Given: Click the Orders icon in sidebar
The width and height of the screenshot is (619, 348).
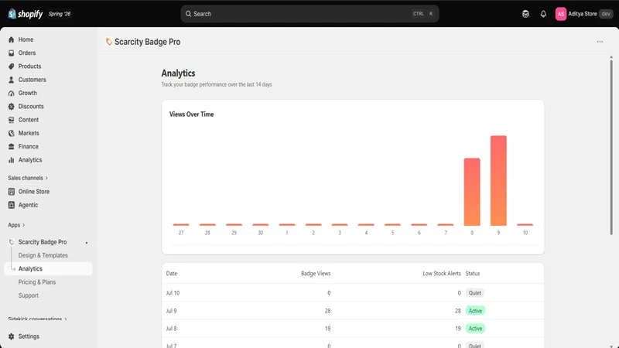Looking at the screenshot, I should point(11,53).
